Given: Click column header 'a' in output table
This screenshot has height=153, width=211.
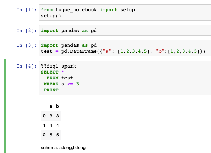Looking at the screenshot, I should pyautogui.click(x=51, y=106).
